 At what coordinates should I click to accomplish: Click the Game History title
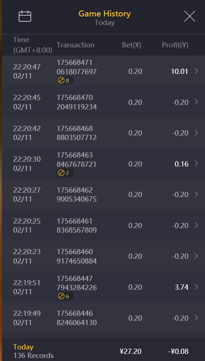pos(105,13)
